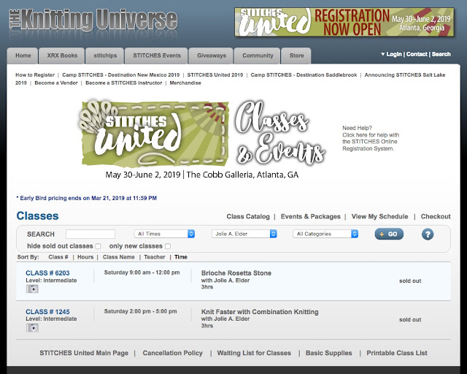Sort classes by Class #
Image resolution: width=467 pixels, height=374 pixels.
click(58, 257)
